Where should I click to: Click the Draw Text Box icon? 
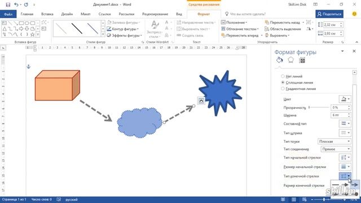click(x=44, y=29)
